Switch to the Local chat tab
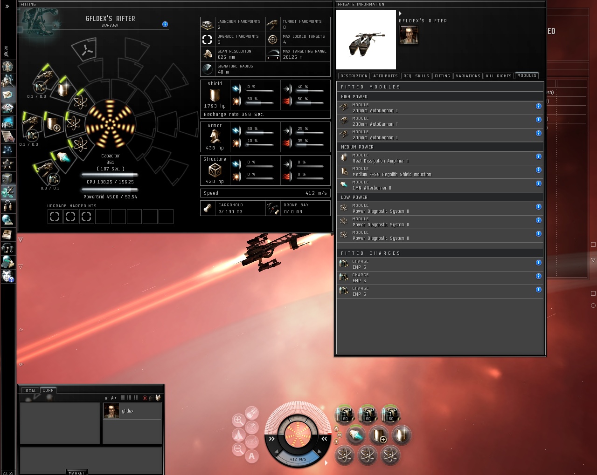 tap(30, 391)
